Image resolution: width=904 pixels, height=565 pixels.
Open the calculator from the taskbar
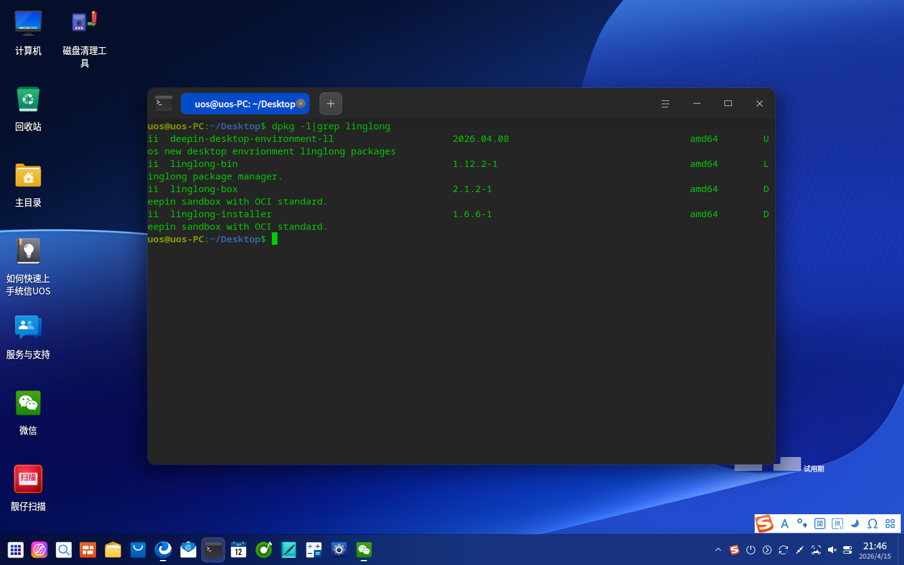[314, 550]
